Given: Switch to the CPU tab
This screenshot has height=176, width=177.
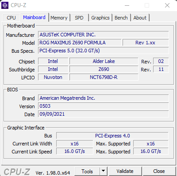Looking at the screenshot, I should tap(11, 18).
